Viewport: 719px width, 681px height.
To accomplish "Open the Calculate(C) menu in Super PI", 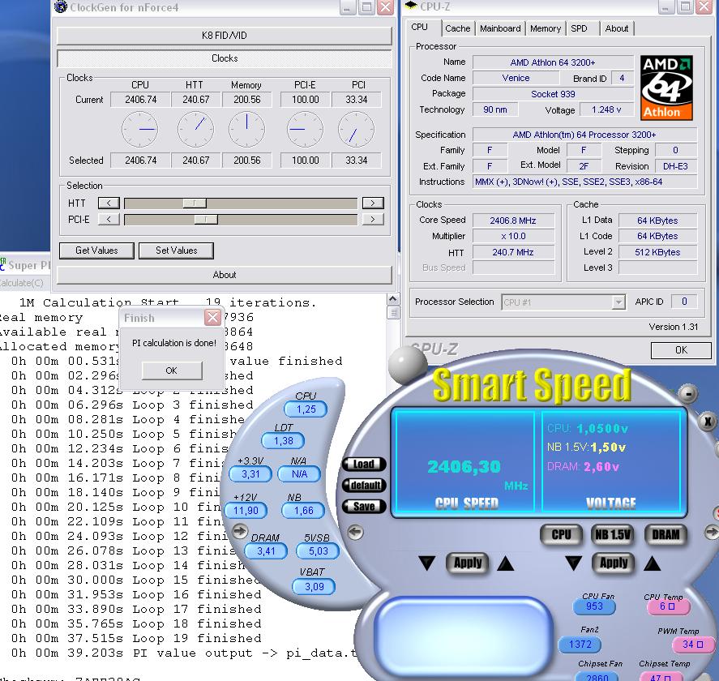I will 22,283.
